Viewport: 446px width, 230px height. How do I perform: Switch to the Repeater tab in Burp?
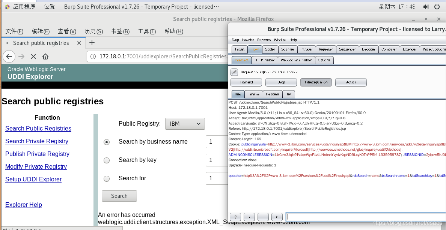click(326, 49)
